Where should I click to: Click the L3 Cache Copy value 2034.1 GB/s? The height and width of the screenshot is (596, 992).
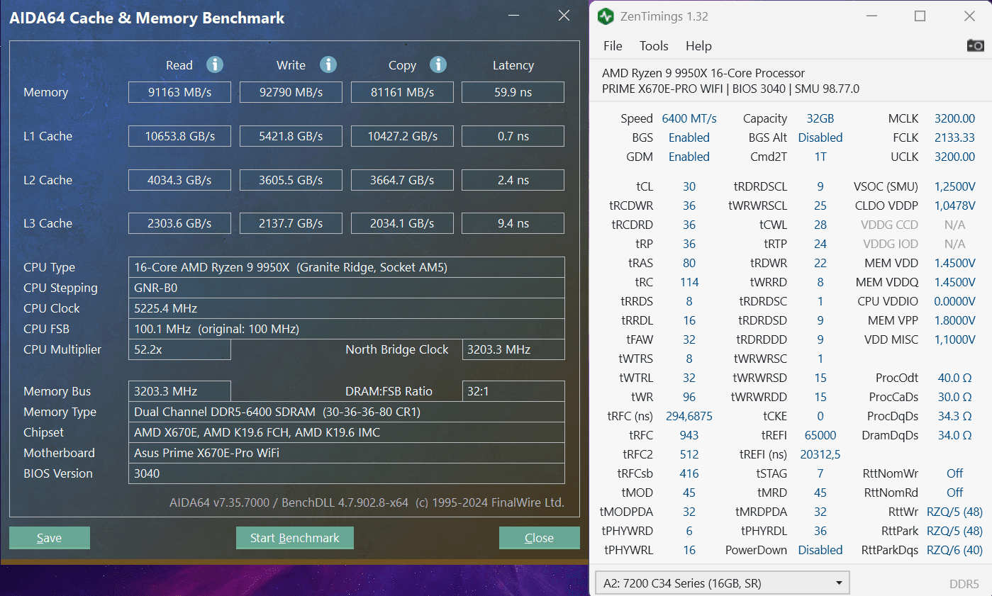click(402, 223)
